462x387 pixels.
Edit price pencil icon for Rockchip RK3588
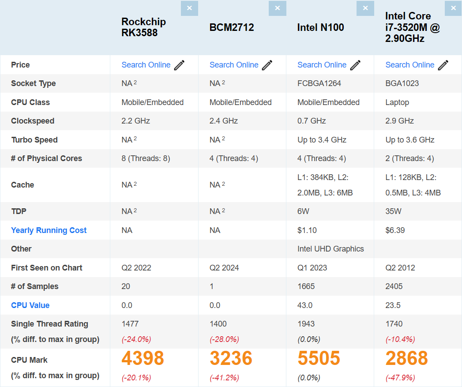tap(179, 65)
